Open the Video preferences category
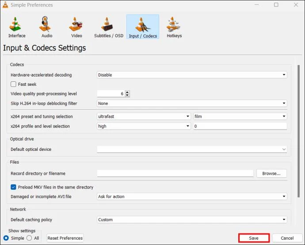This screenshot has height=245, width=305. (x=76, y=27)
